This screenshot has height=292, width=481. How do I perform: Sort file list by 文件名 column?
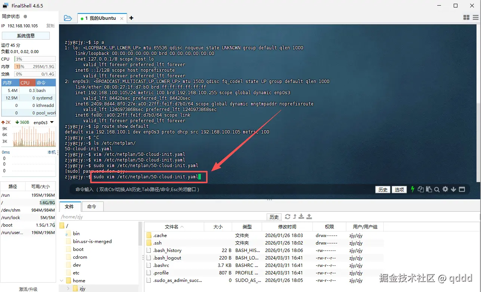[x=174, y=227]
